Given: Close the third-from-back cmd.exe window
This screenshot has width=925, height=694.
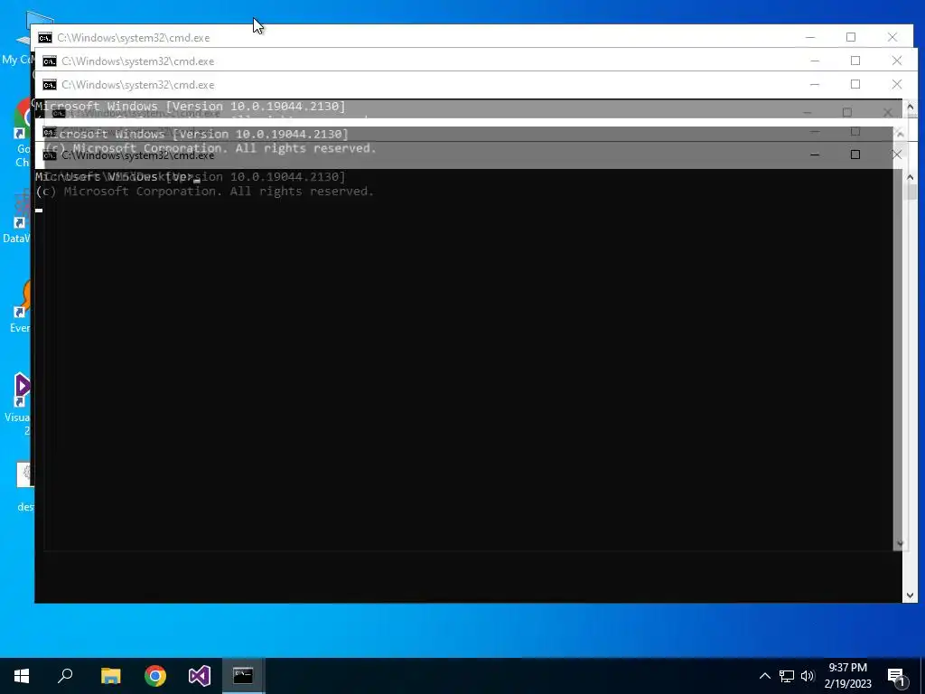Looking at the screenshot, I should tap(897, 84).
